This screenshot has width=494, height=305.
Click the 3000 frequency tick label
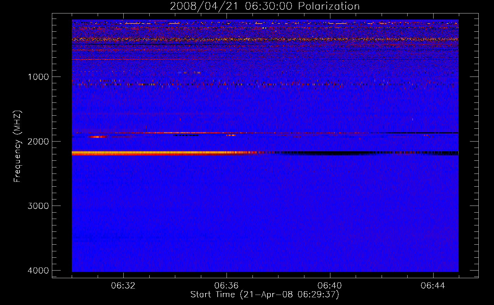click(x=38, y=206)
